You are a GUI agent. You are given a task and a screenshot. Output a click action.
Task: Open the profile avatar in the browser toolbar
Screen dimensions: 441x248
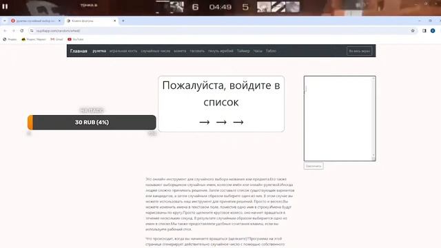coord(433,30)
